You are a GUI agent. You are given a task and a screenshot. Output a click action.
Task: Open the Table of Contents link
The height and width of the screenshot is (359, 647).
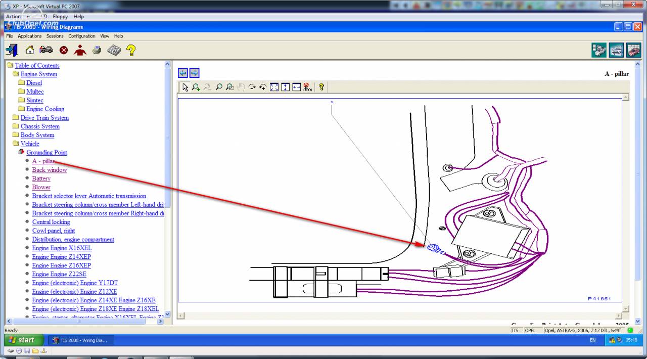click(x=37, y=65)
